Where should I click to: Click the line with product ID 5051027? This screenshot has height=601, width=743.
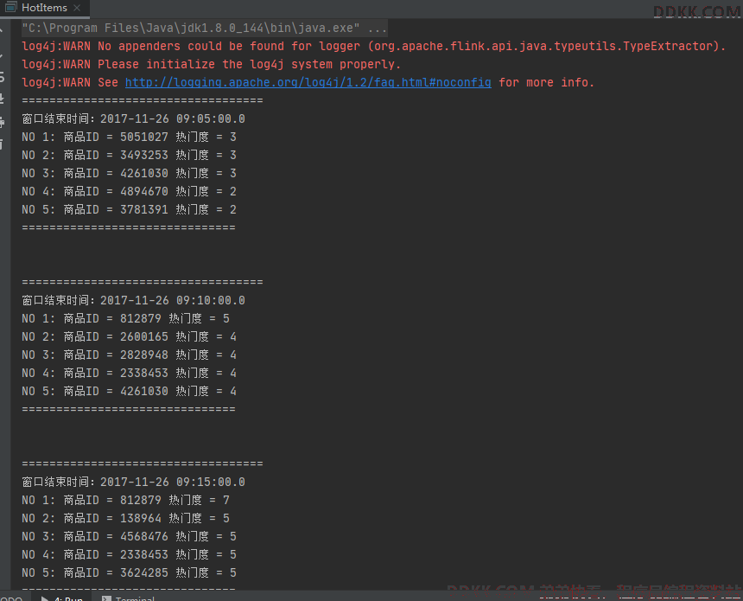point(129,137)
